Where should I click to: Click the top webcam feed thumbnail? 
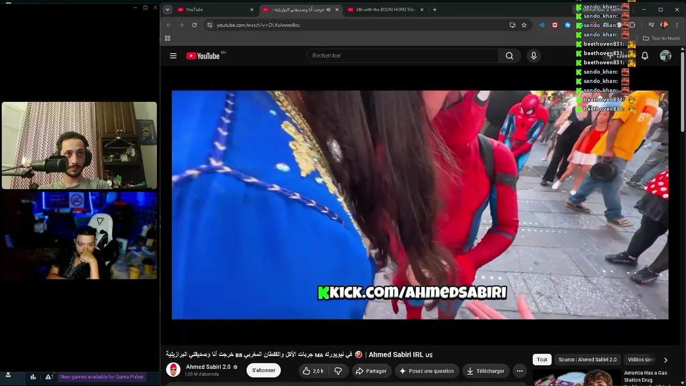click(79, 145)
